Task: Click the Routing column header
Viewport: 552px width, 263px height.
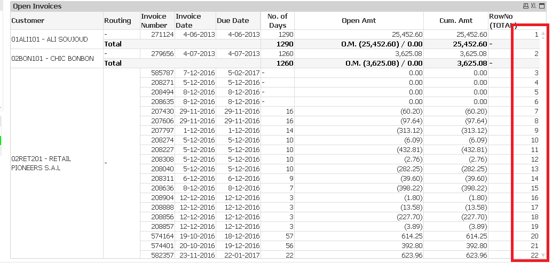Action: click(x=117, y=21)
